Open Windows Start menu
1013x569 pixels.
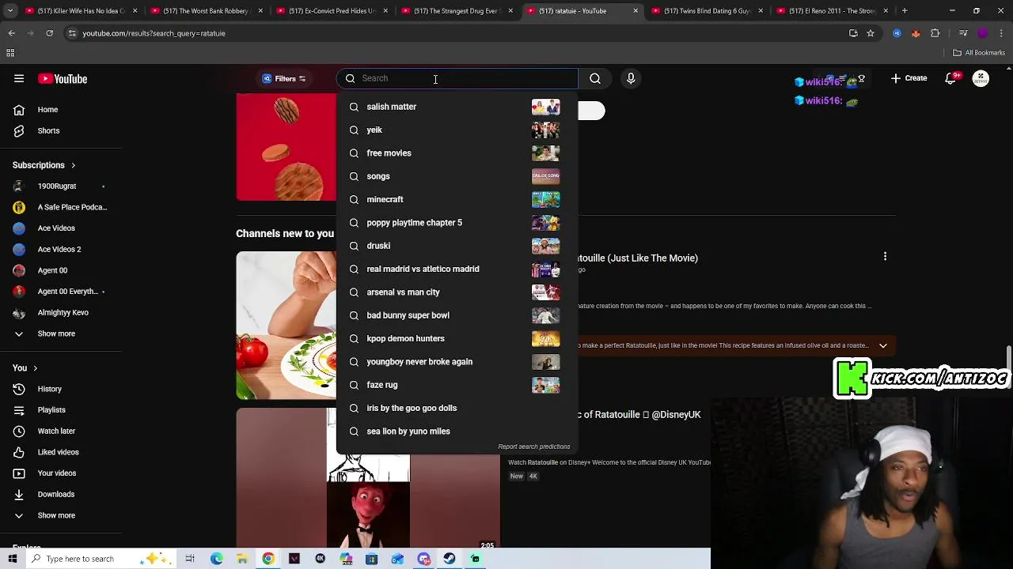tap(12, 559)
